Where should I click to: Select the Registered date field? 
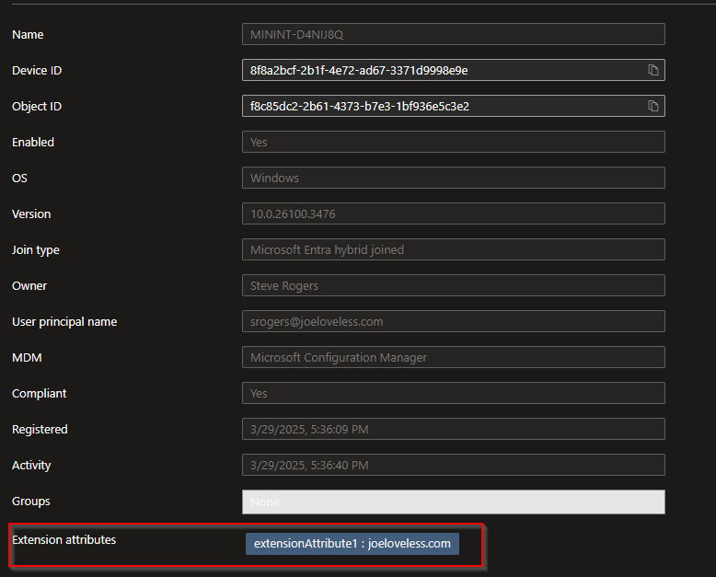(x=453, y=429)
